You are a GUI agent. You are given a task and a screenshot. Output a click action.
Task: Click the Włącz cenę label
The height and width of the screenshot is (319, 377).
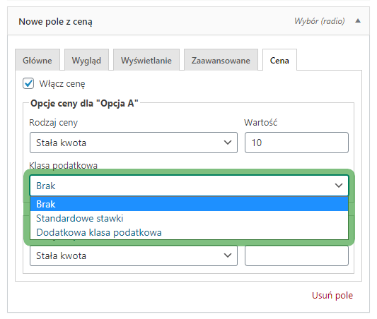(x=62, y=84)
